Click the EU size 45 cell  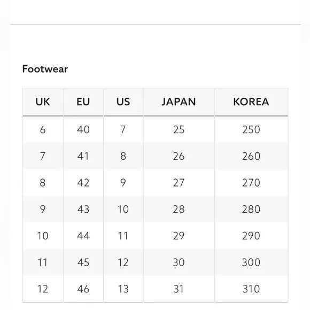coord(83,262)
